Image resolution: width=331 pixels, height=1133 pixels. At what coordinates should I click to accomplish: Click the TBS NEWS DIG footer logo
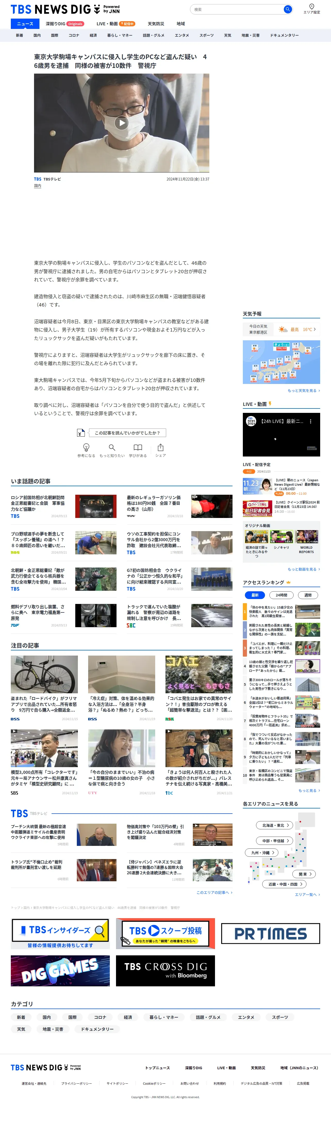click(x=46, y=1067)
